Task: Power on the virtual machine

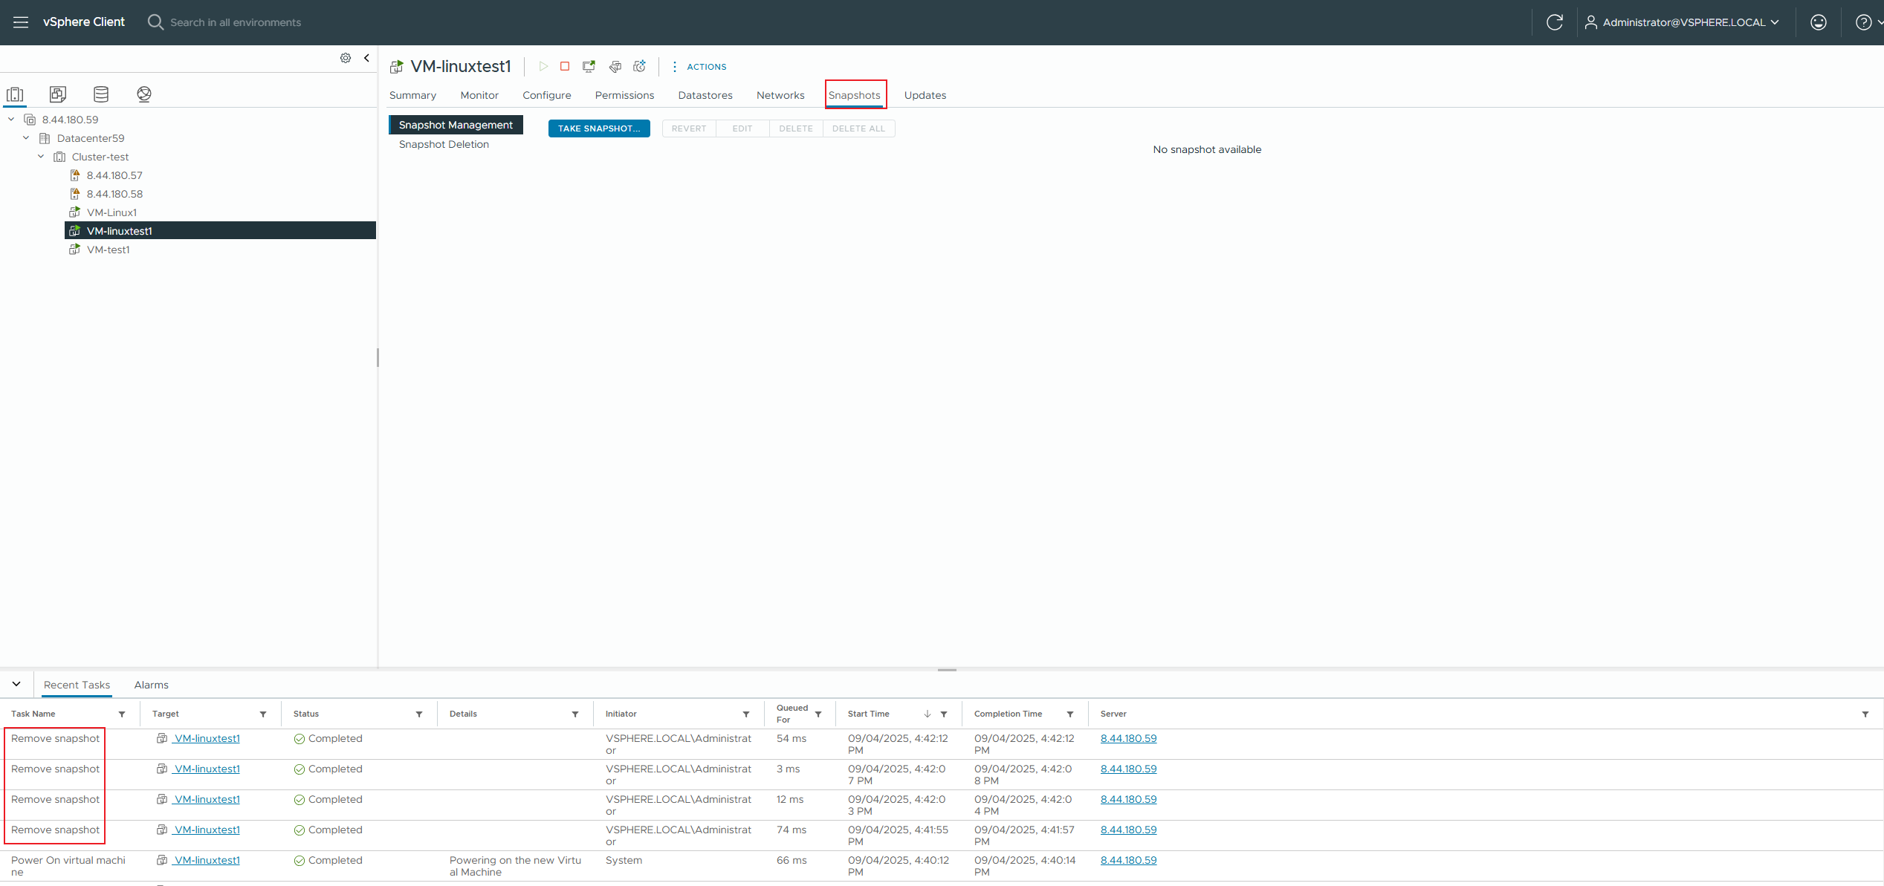Action: [x=543, y=67]
